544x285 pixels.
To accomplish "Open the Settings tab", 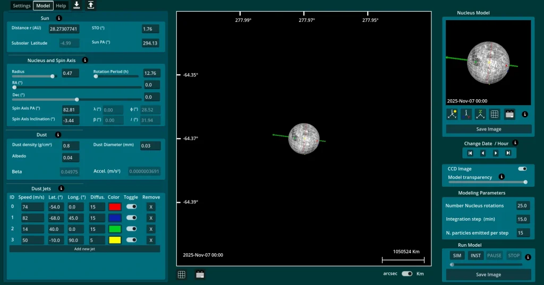I will 22,6.
